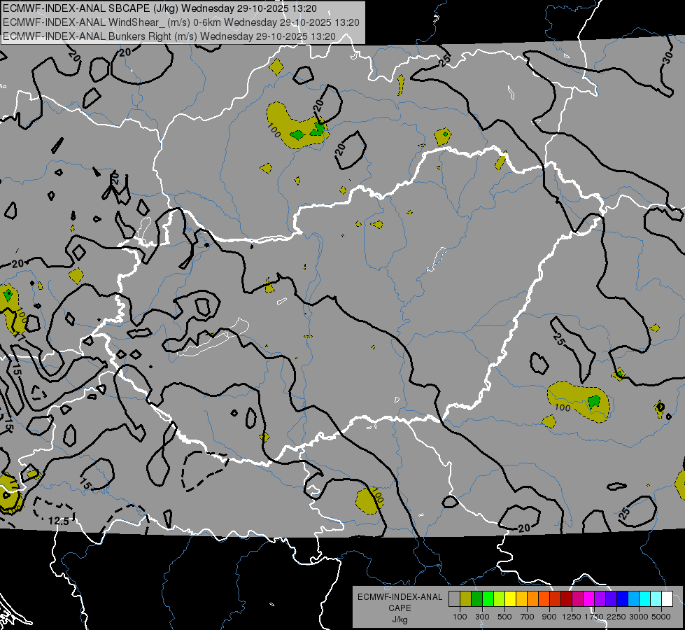Click the 30 wind shear contour label
685x630 pixels.
coord(668,57)
